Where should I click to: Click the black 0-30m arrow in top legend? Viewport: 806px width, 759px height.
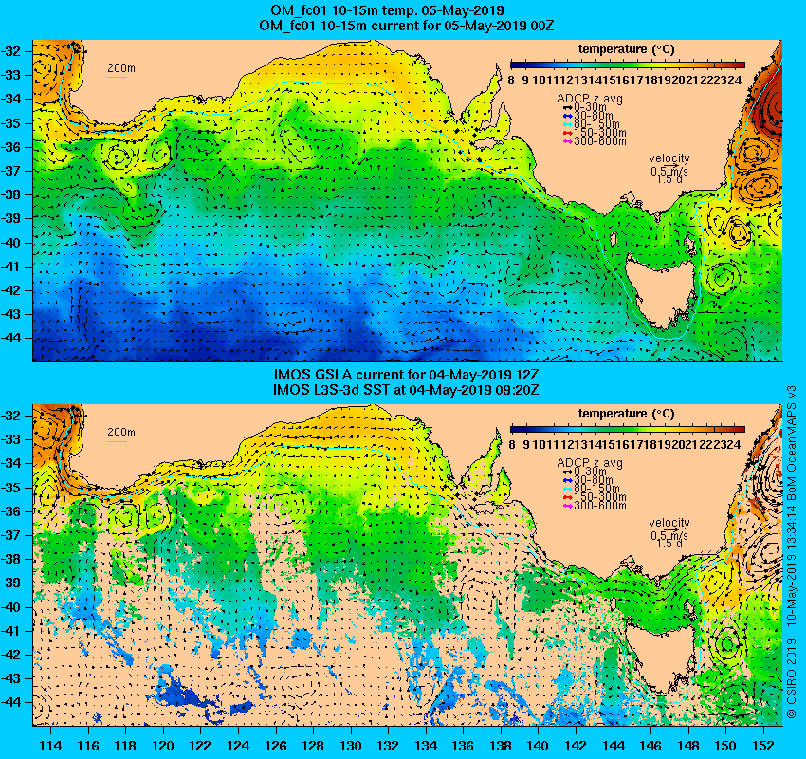[567, 107]
